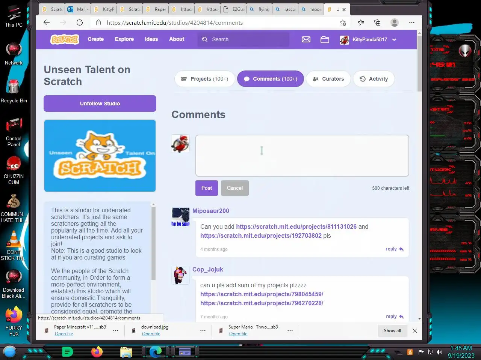Click Open file under Paper Minecraft download

tap(64, 334)
